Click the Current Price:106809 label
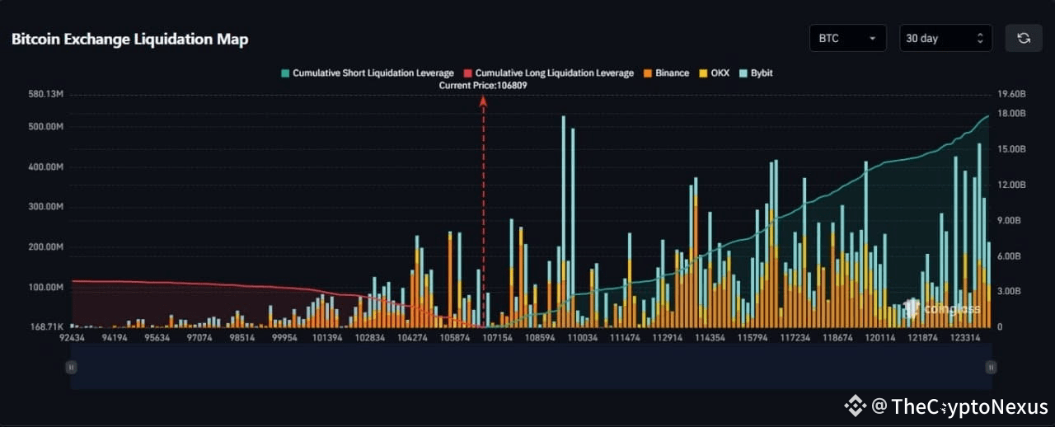 (x=483, y=86)
